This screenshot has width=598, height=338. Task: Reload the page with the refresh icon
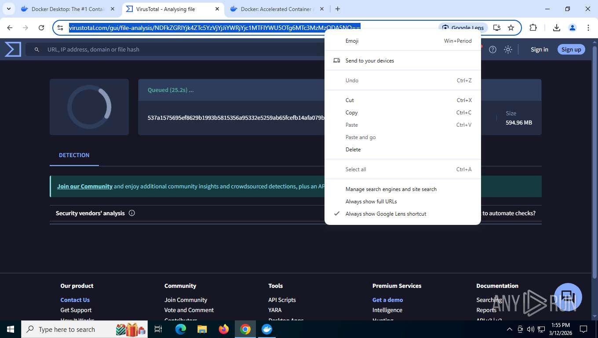tap(41, 28)
